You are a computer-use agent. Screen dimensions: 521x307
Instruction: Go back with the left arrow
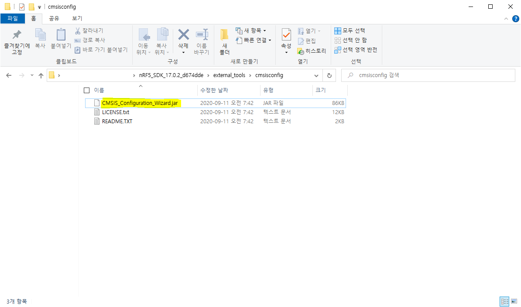pyautogui.click(x=9, y=76)
